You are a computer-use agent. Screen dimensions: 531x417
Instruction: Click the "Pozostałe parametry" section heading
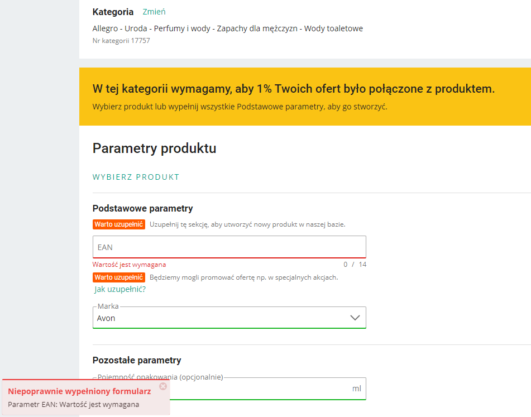pos(137,360)
